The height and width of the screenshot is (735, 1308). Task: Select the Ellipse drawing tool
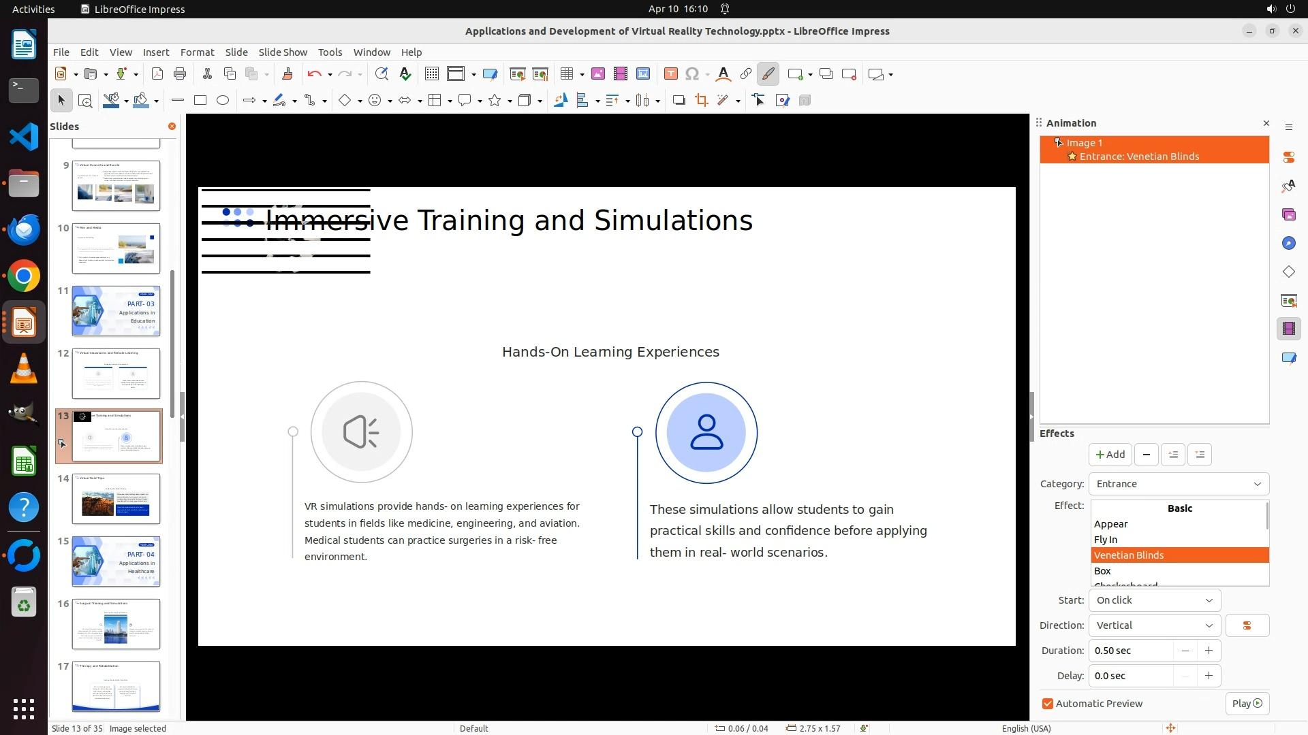[x=223, y=101]
